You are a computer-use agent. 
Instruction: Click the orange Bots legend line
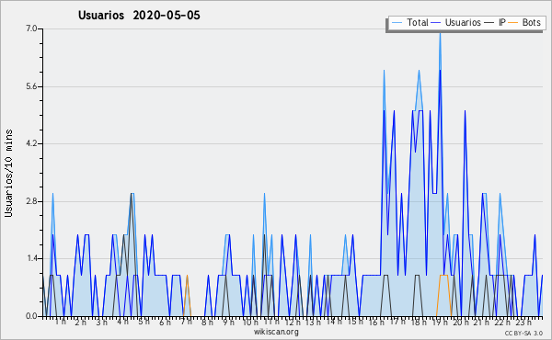coord(513,22)
